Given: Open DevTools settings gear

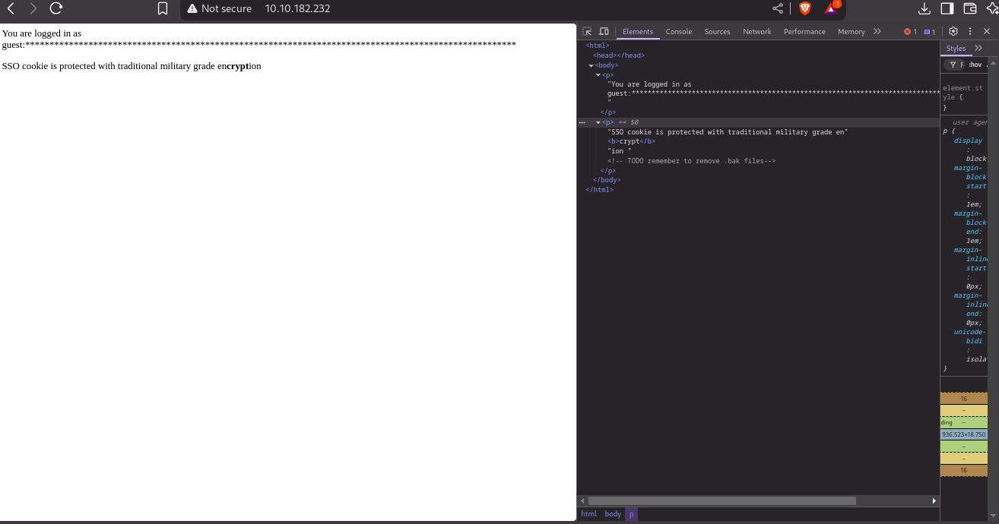Looking at the screenshot, I should tap(953, 31).
